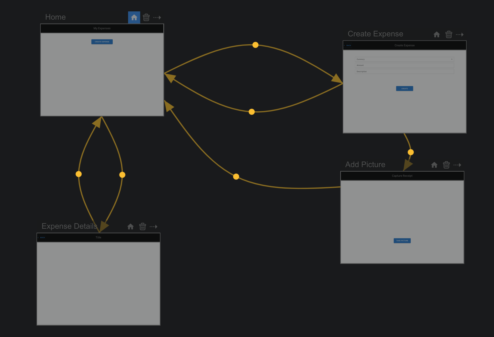This screenshot has width=494, height=337.
Task: Click the dashed arrow icon beside Home
Action: point(157,18)
